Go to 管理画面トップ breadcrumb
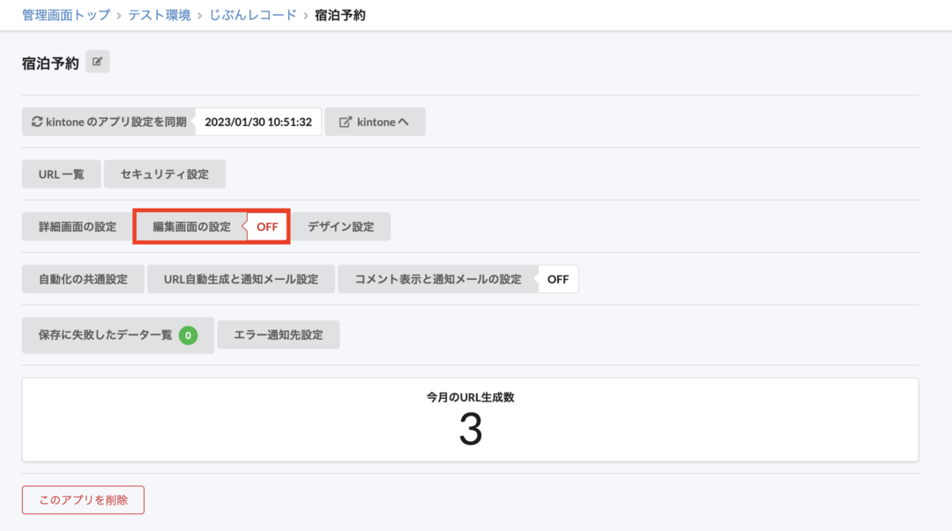This screenshot has height=531, width=952. click(x=66, y=15)
